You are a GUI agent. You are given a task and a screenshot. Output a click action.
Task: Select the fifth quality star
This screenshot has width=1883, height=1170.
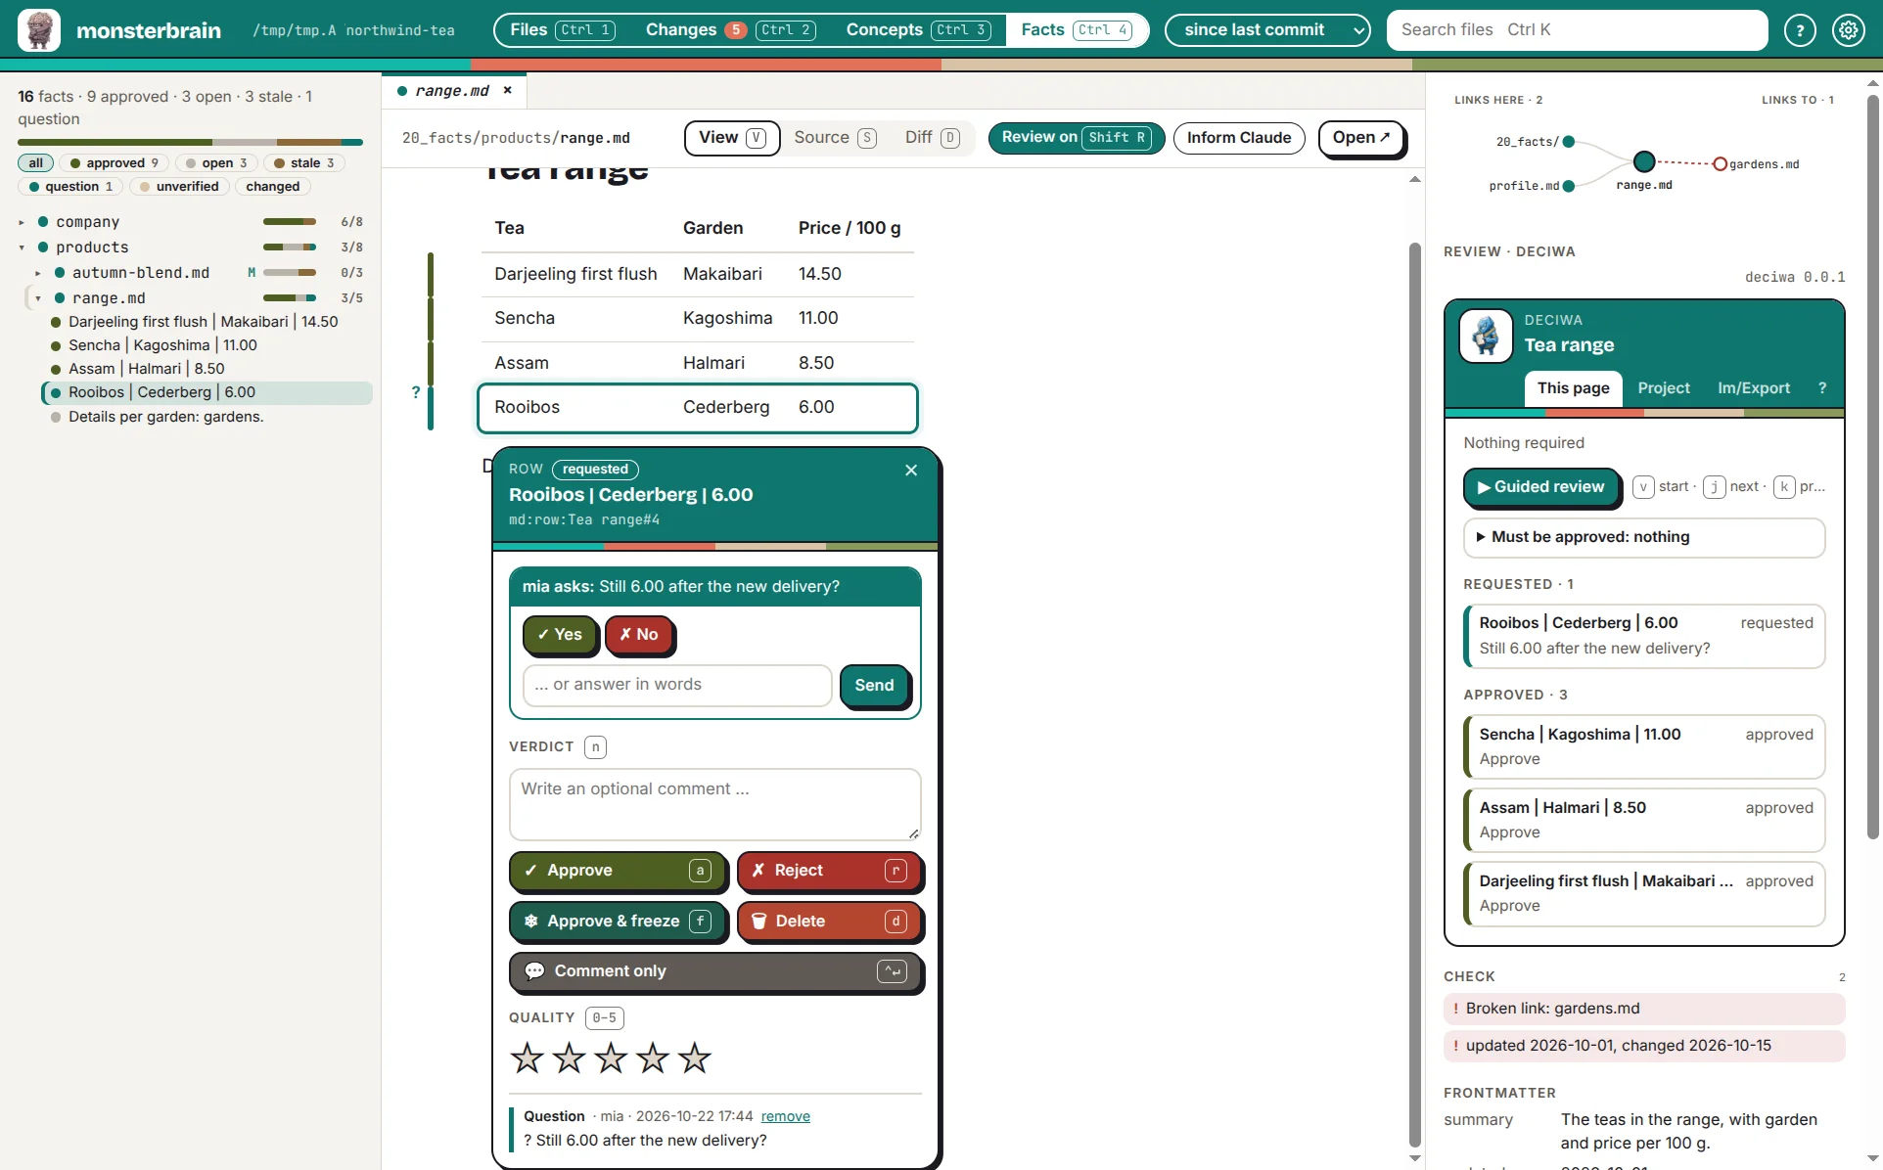coord(695,1057)
